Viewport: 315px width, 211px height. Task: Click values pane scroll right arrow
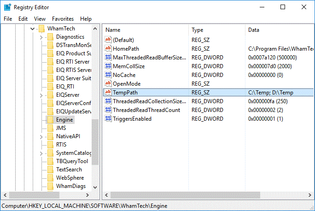click(310, 195)
